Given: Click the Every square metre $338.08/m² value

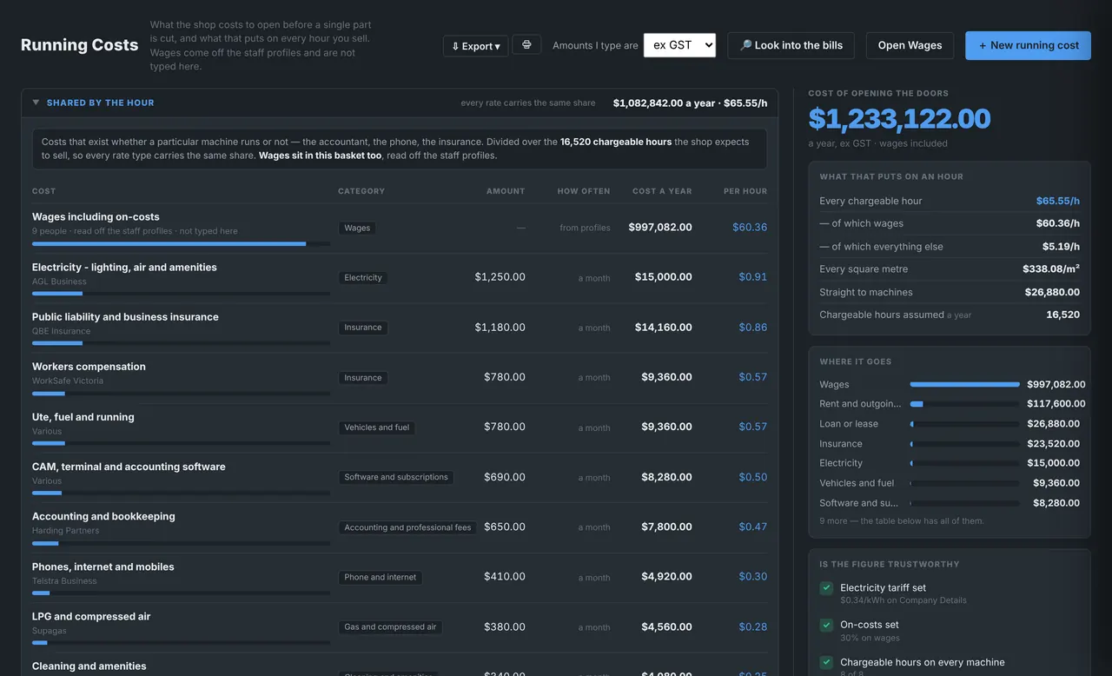Looking at the screenshot, I should [1051, 269].
